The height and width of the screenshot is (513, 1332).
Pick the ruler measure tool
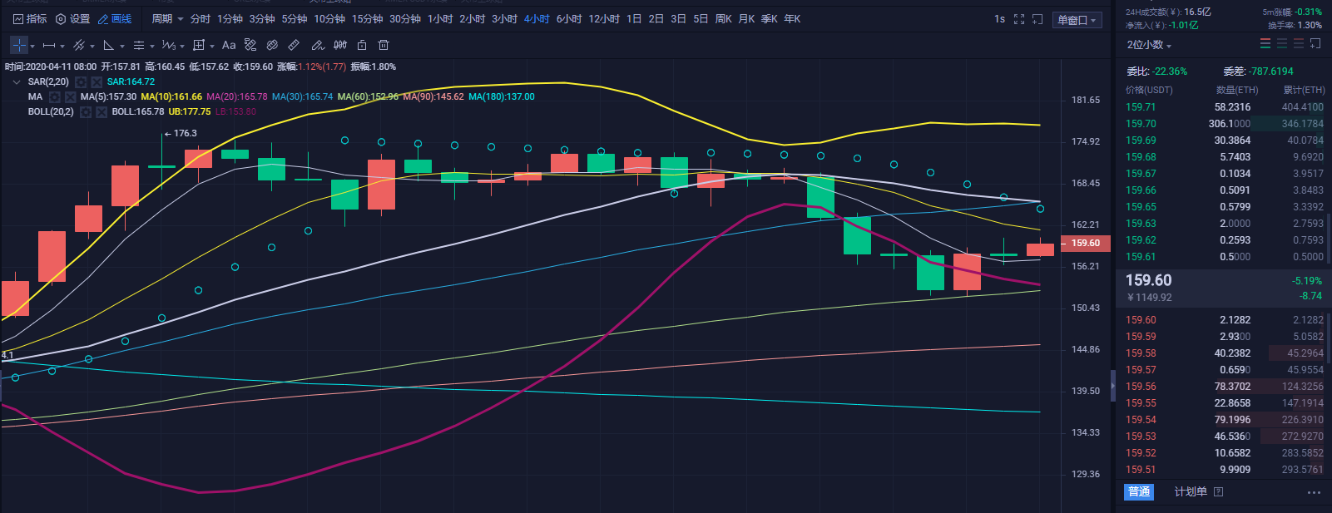(294, 45)
